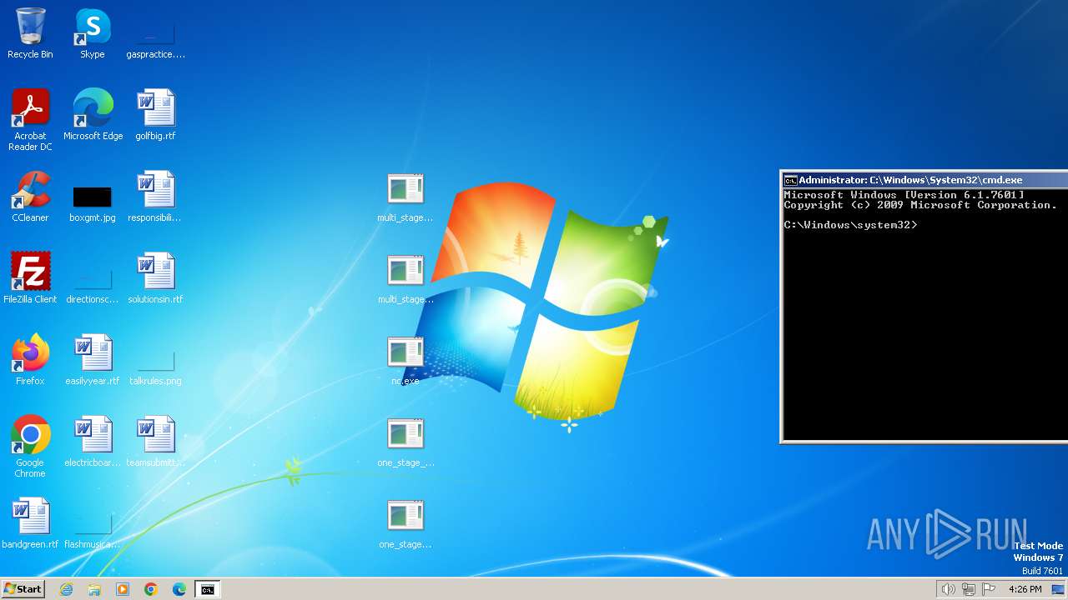Click the "Copyright (c) 2009 Microsoft Corporation." line
The image size is (1068, 600).
(x=920, y=205)
